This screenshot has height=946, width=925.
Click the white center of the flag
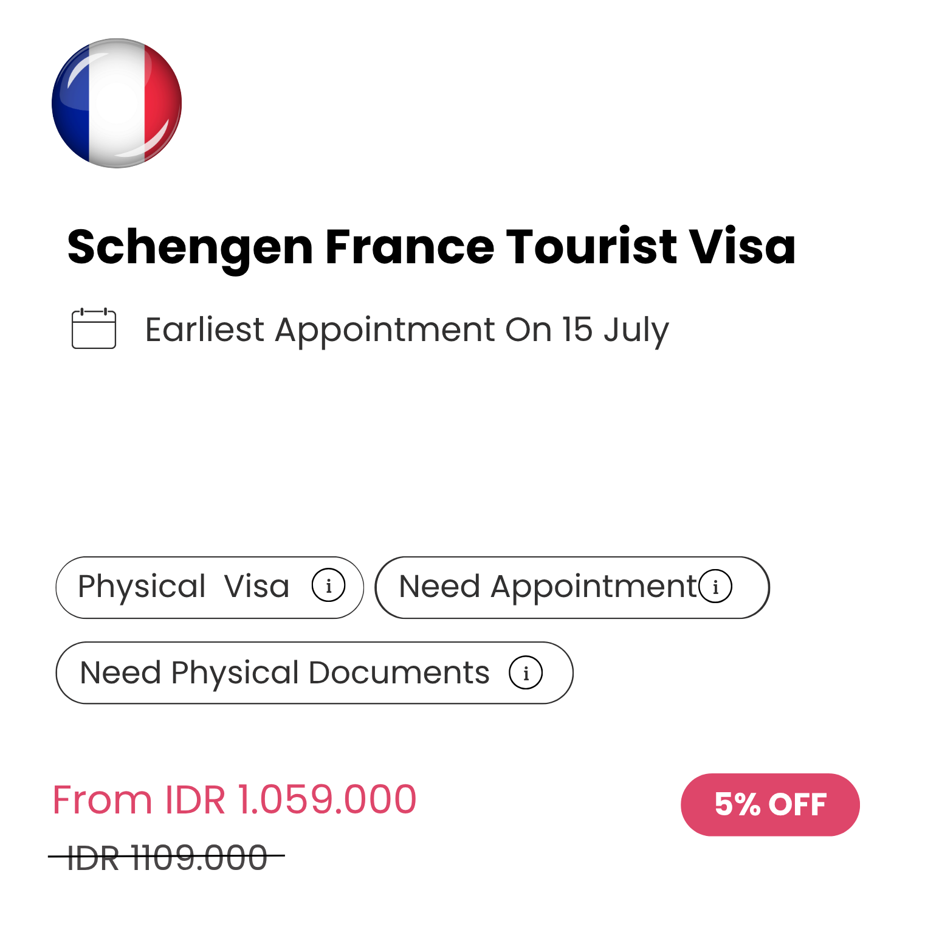[117, 106]
